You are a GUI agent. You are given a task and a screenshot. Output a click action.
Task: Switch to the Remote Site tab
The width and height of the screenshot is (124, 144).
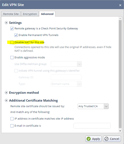tap(11, 14)
